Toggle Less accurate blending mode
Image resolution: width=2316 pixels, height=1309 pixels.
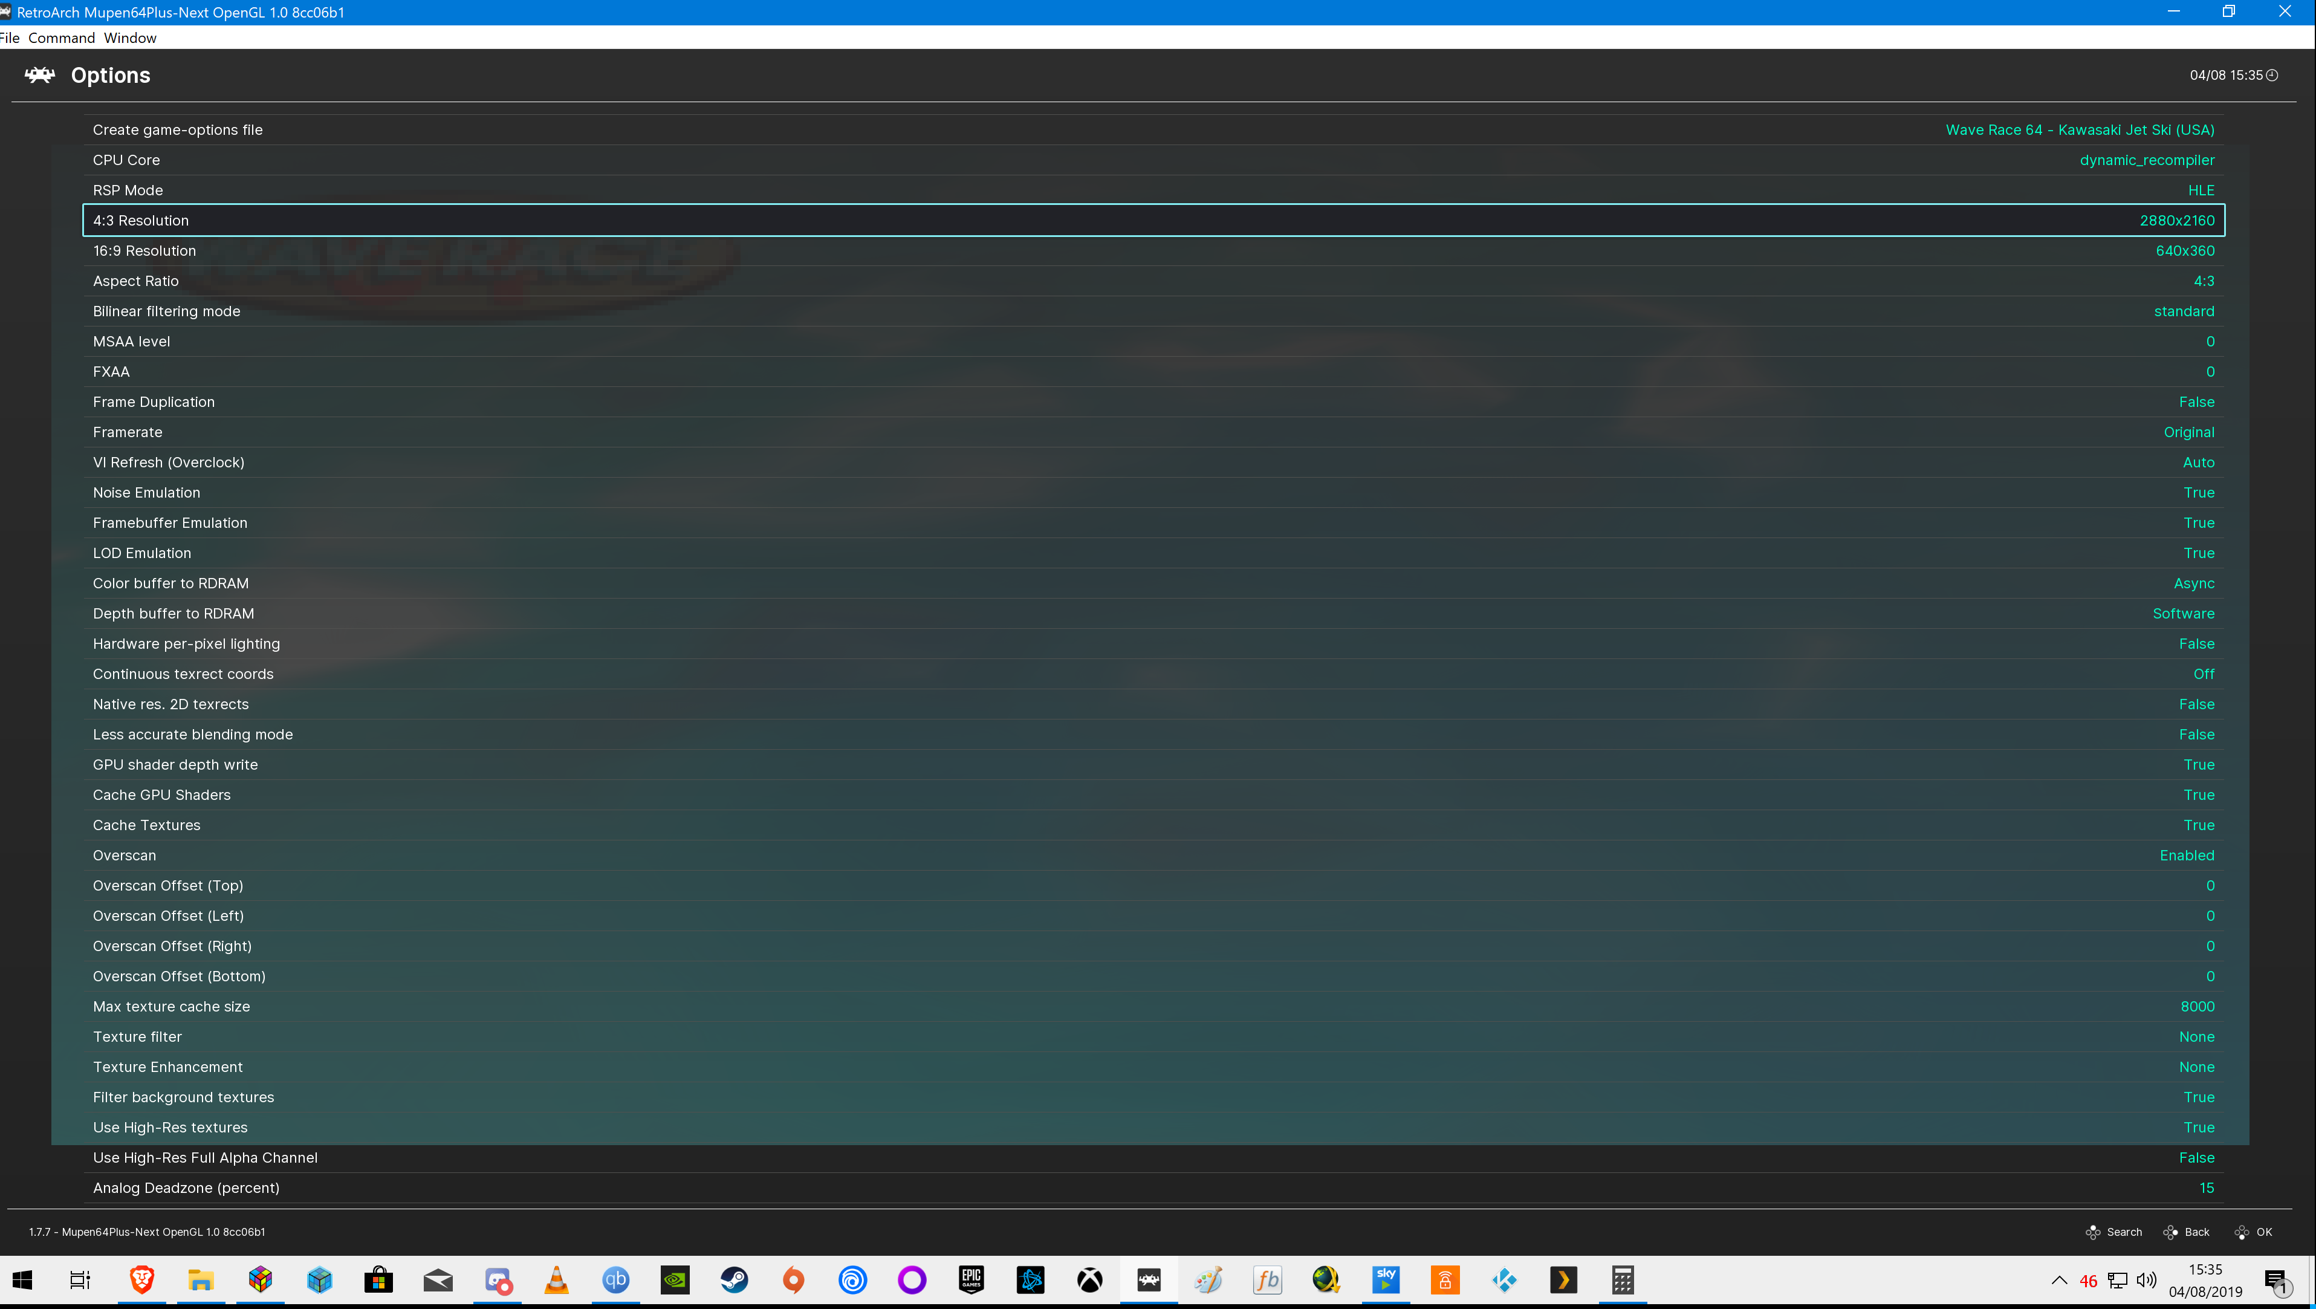click(1153, 735)
